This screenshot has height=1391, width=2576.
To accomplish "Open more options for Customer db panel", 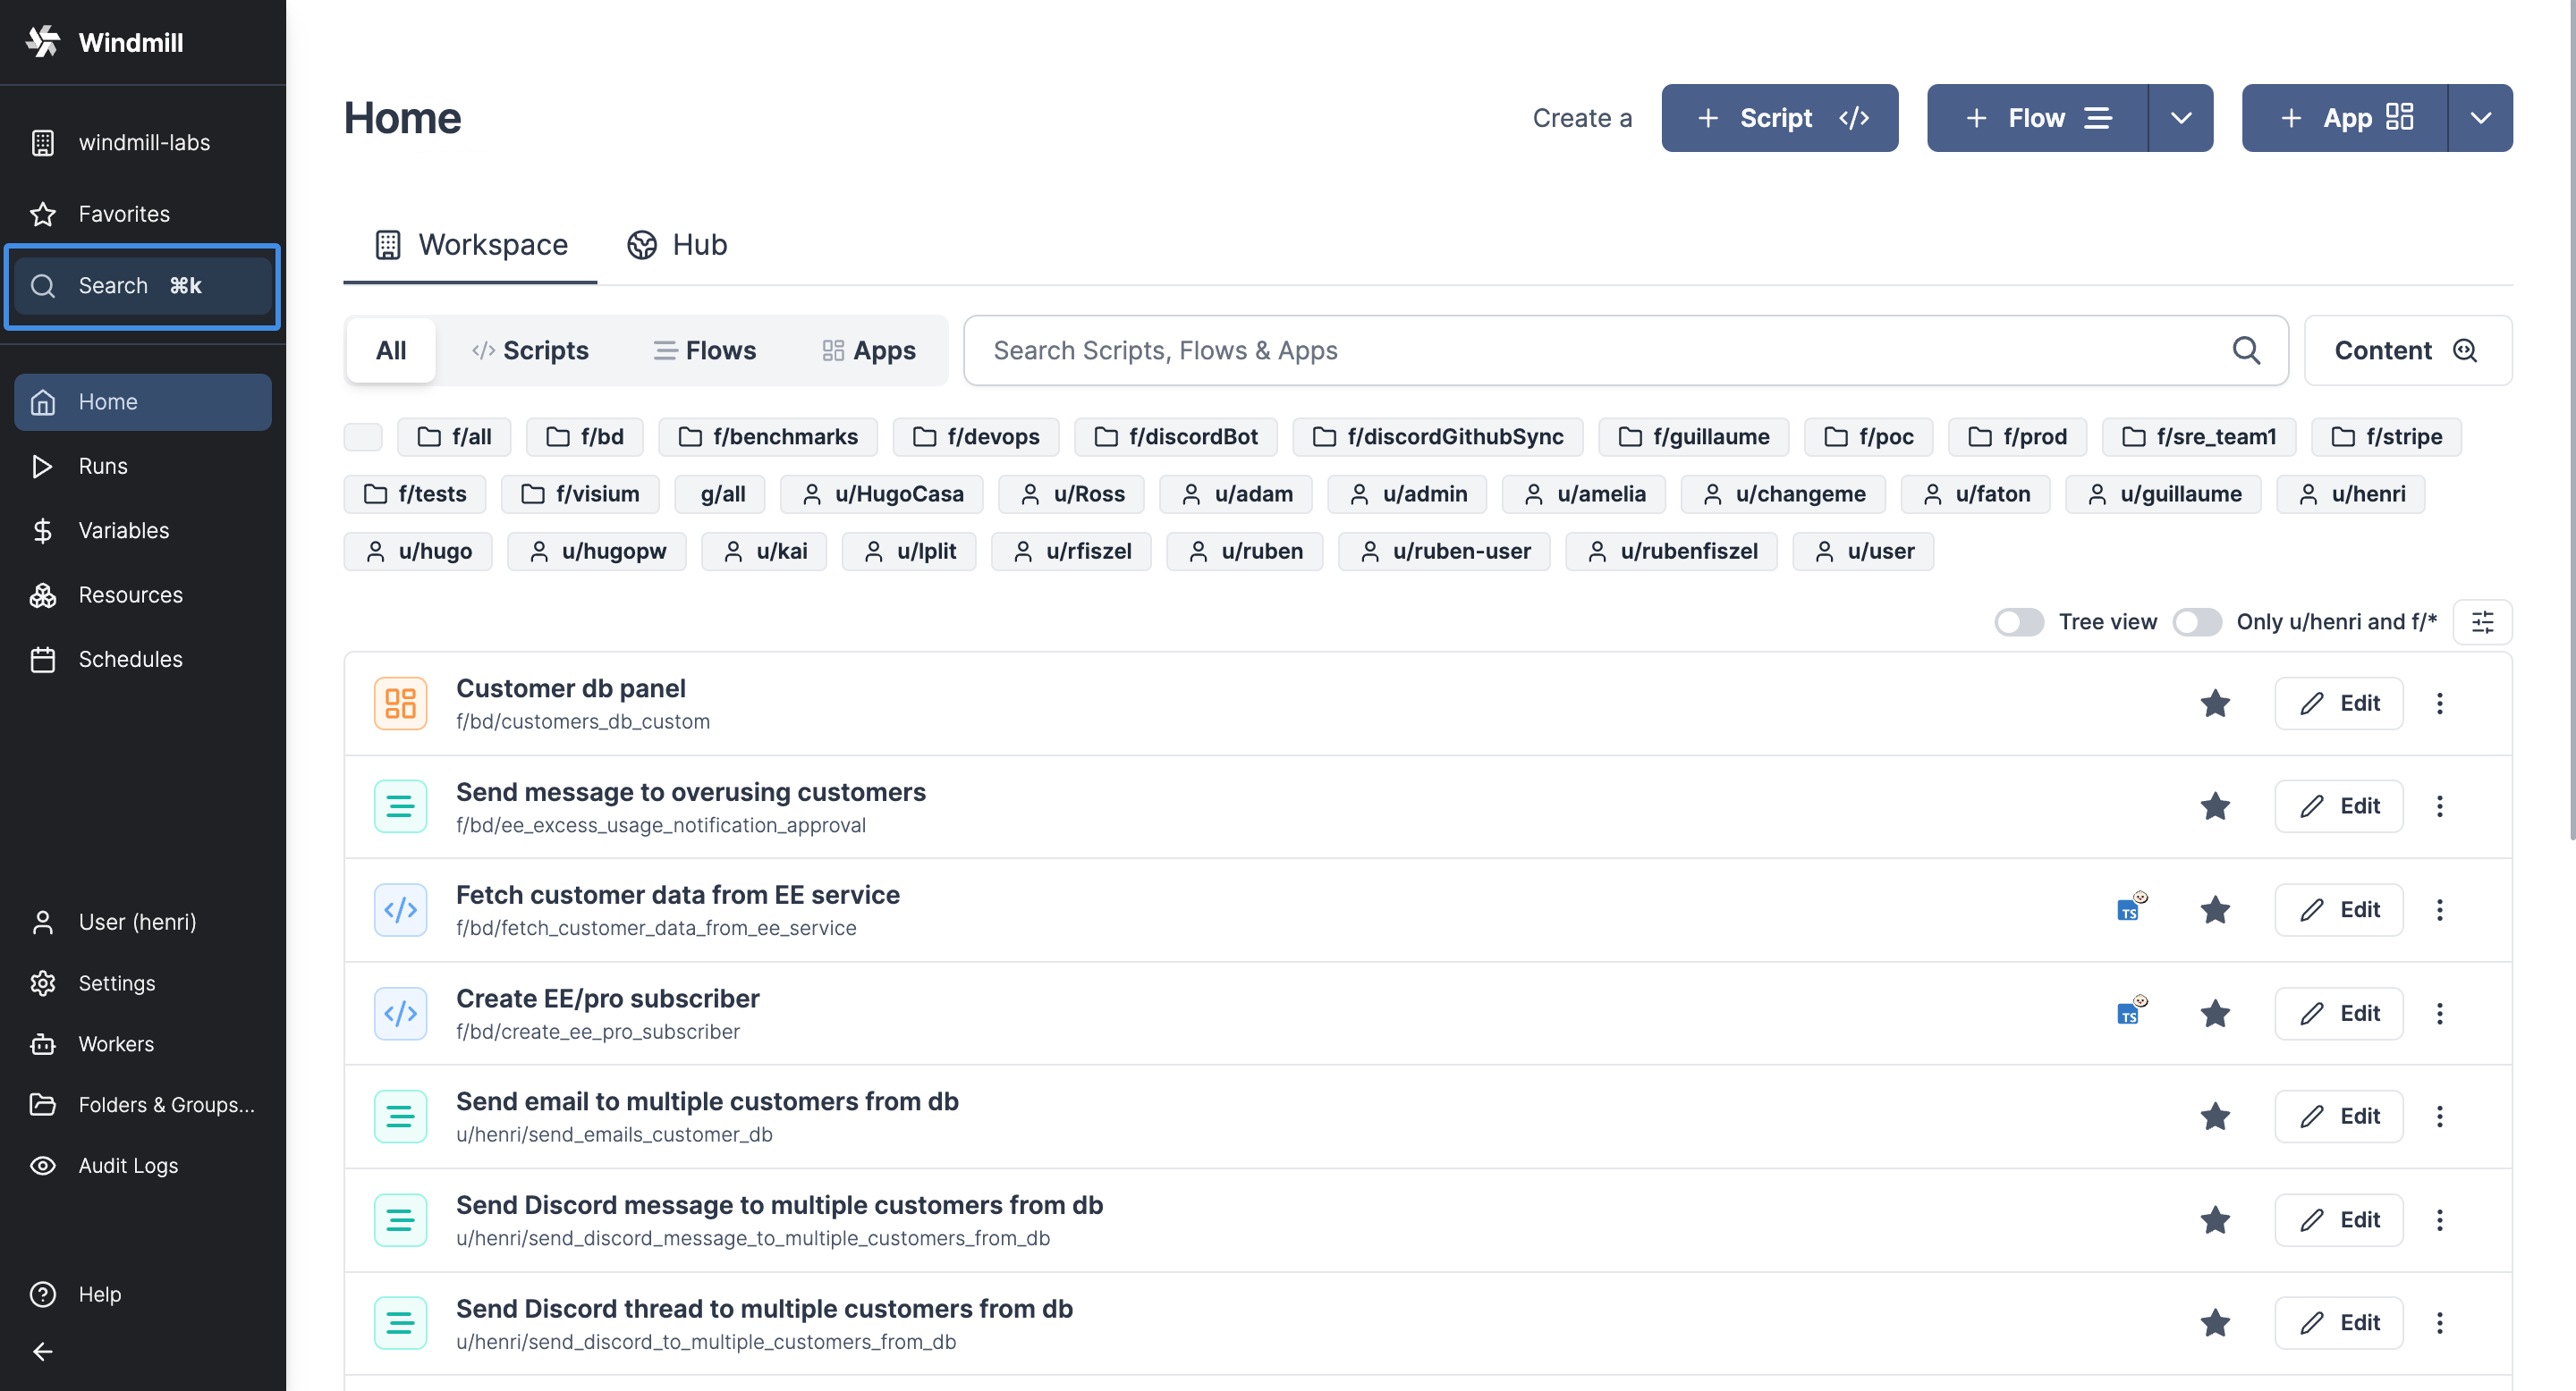I will (2439, 703).
